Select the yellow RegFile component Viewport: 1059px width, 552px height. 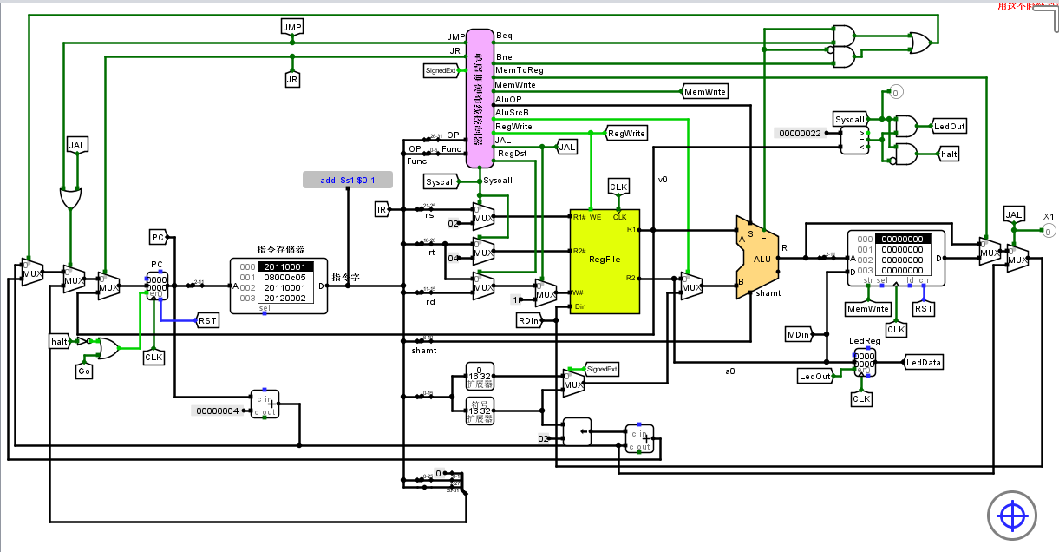(605, 261)
